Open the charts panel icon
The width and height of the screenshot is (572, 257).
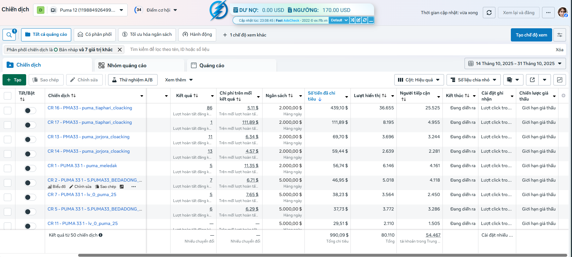click(x=560, y=80)
